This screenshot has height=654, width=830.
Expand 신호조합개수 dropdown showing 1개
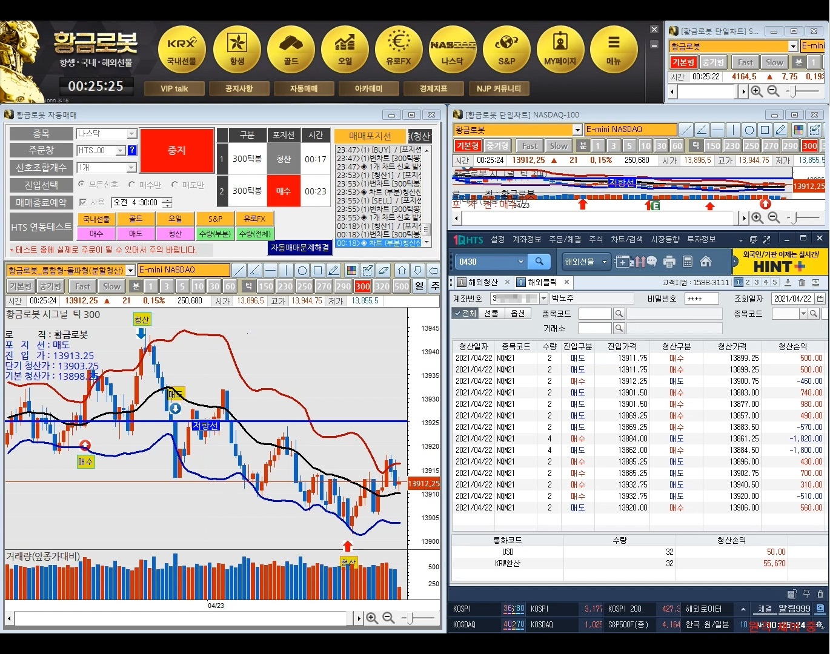click(131, 168)
